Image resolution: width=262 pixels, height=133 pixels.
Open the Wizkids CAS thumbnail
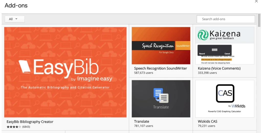[x=225, y=99]
